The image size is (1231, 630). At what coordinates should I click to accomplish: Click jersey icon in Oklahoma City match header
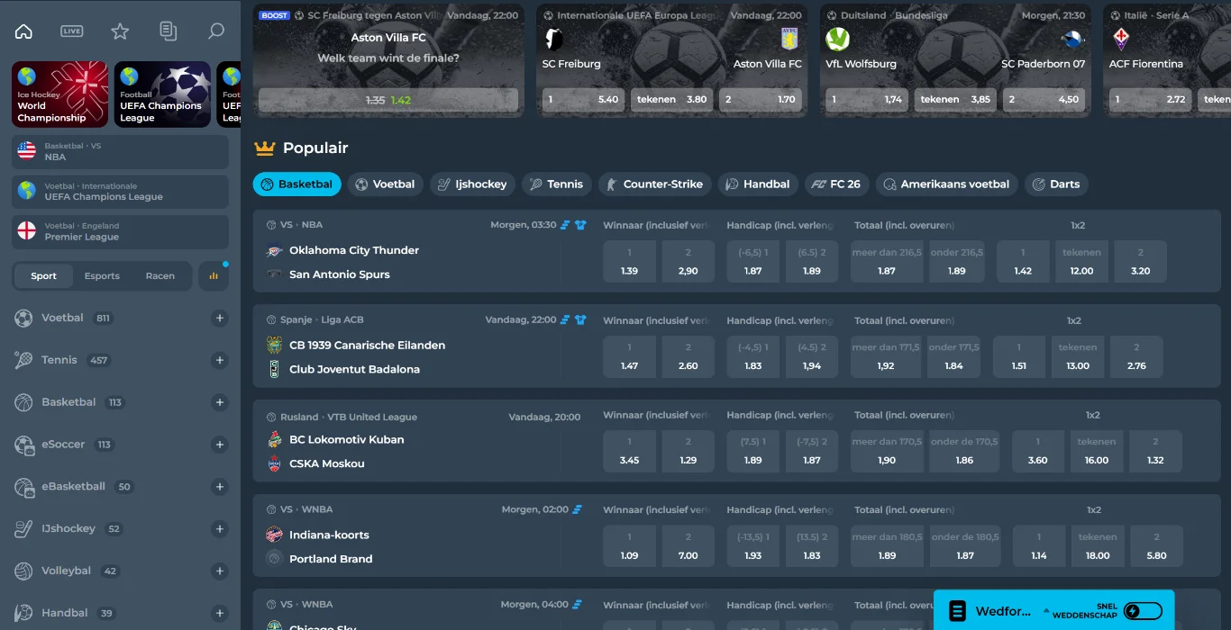[x=580, y=225]
